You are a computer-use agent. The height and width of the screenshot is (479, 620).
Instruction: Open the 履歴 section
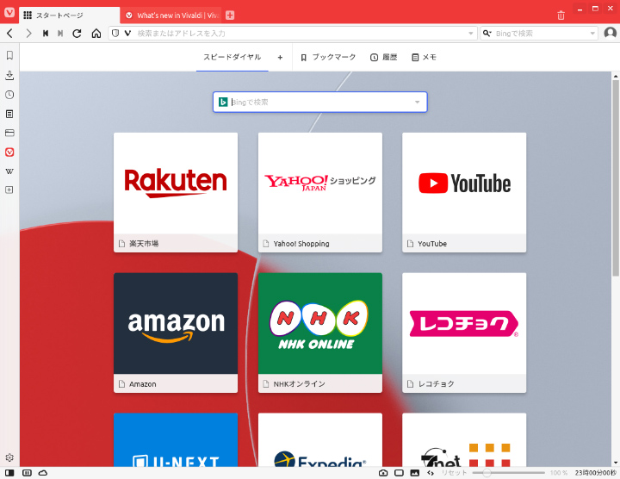click(383, 58)
